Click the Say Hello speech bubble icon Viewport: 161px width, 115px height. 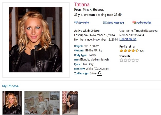click(x=76, y=22)
